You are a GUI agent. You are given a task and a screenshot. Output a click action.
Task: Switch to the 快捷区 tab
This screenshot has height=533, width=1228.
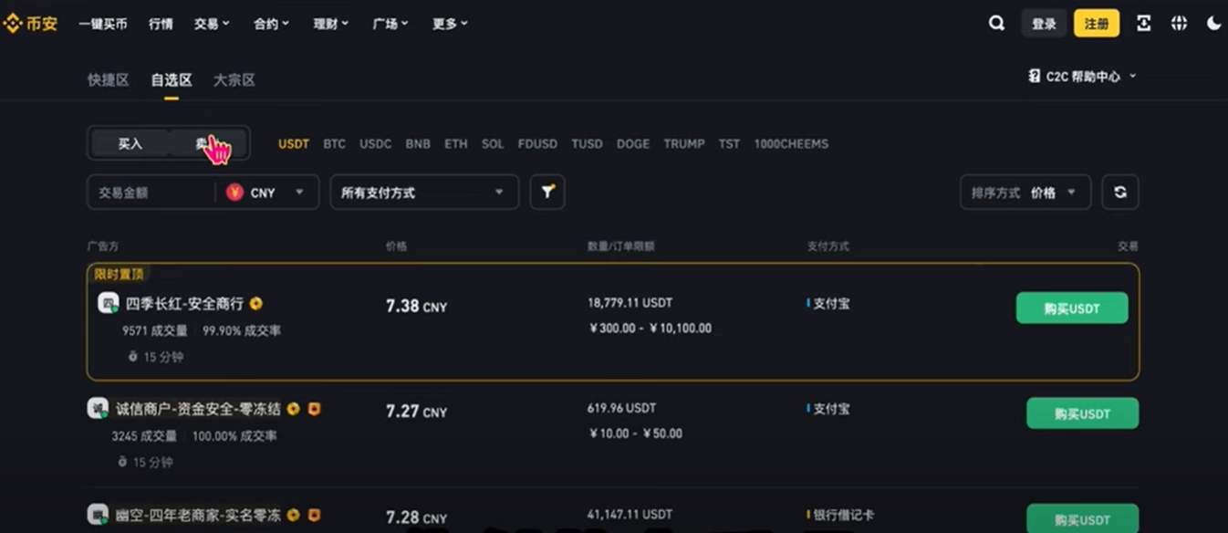108,80
